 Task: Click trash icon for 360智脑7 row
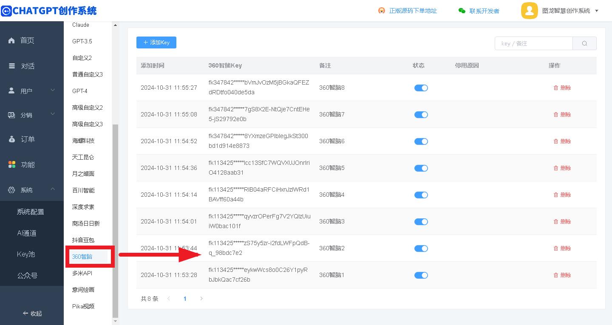coord(556,115)
